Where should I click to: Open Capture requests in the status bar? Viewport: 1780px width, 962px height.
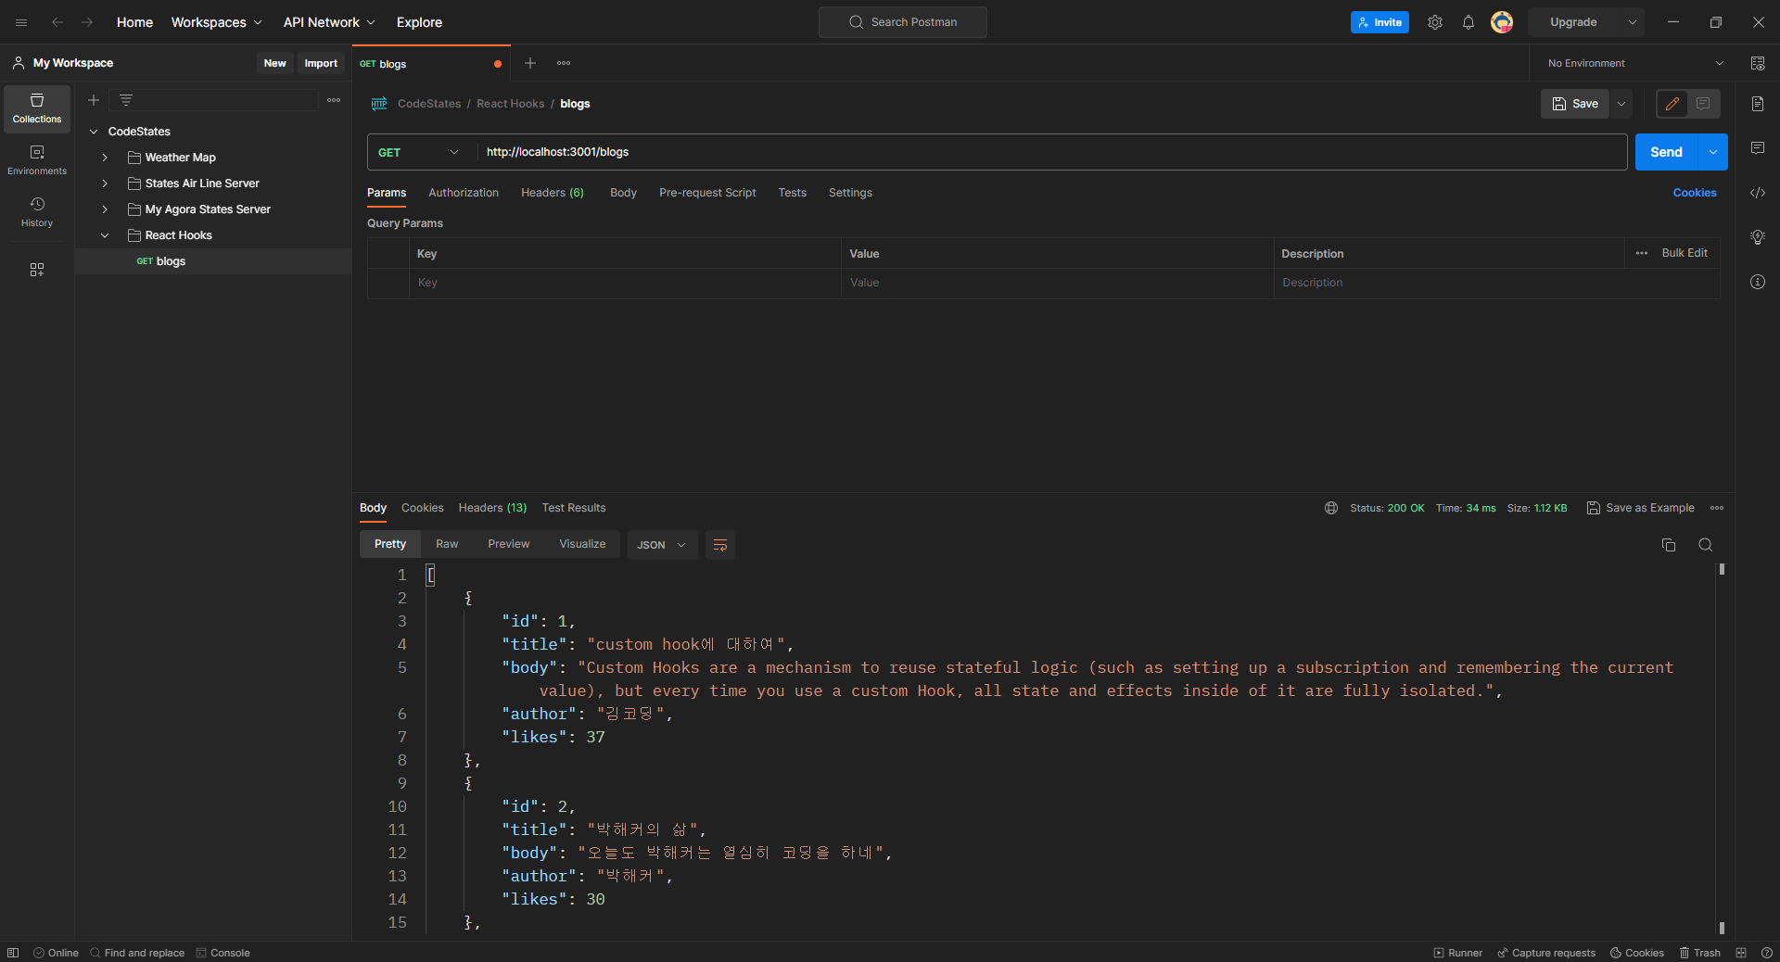(x=1545, y=953)
